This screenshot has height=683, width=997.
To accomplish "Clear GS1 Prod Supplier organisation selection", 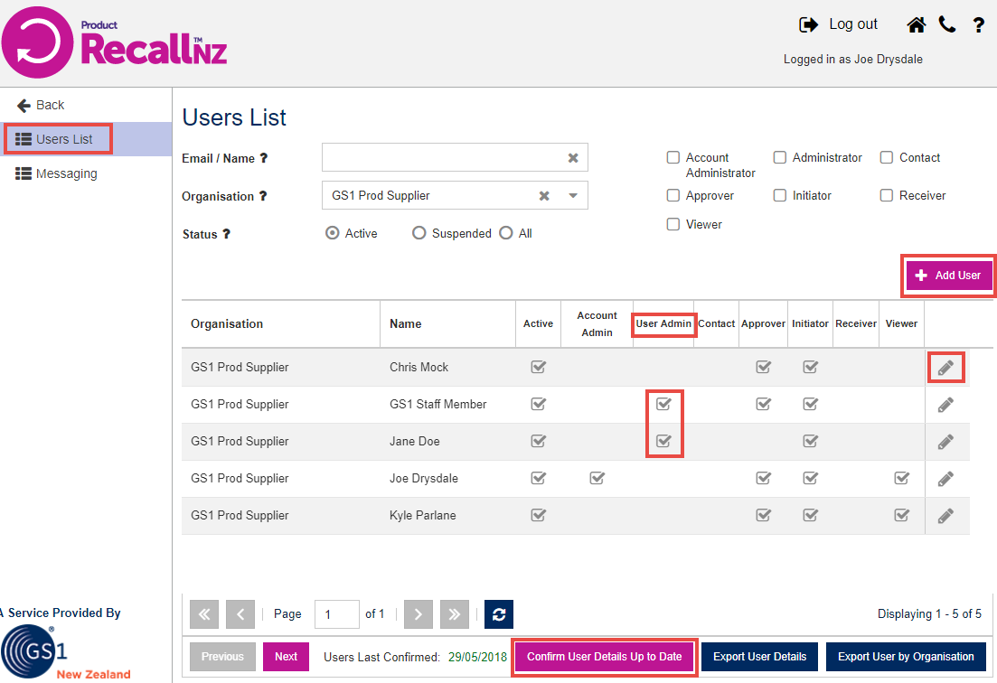I will coord(544,196).
